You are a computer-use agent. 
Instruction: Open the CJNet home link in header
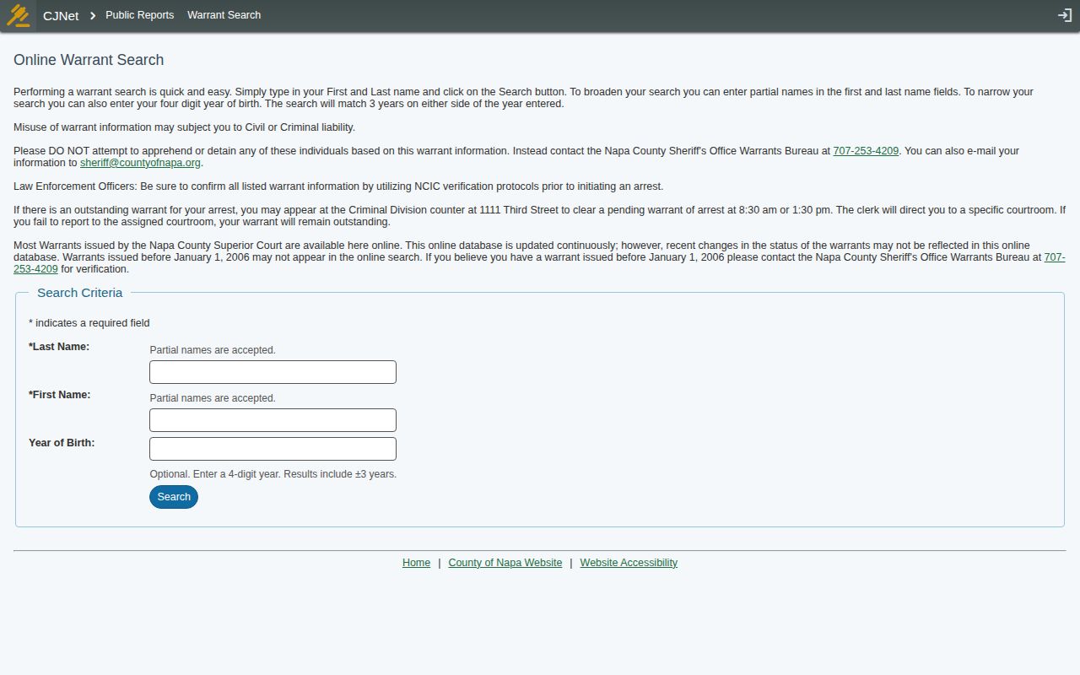[61, 15]
